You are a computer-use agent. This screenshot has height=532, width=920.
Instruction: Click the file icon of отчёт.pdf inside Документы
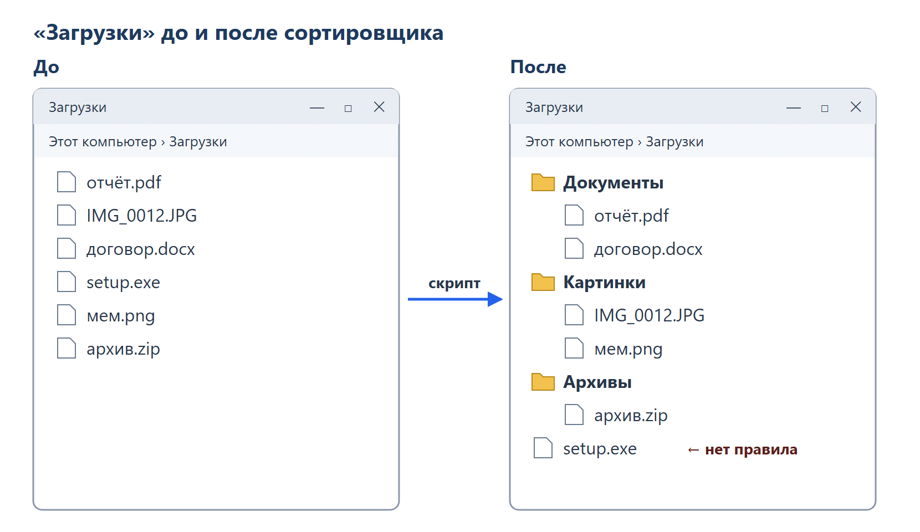click(x=574, y=215)
